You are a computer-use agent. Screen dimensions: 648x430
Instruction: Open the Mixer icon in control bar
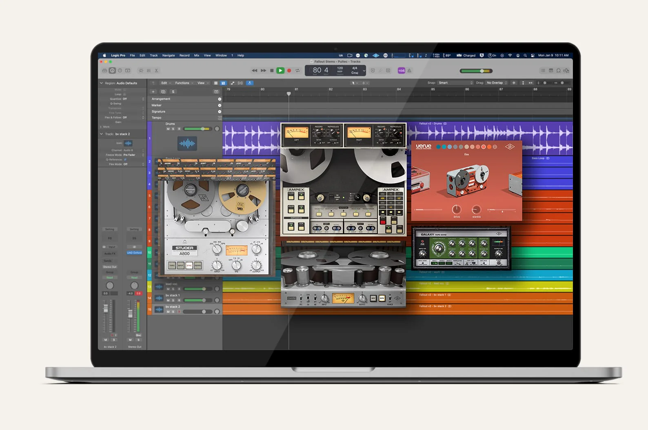tap(149, 71)
